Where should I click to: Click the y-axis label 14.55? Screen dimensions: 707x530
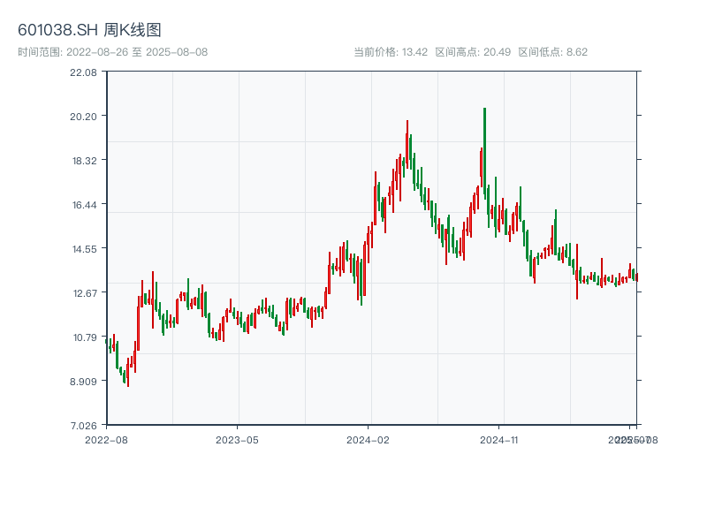point(84,249)
